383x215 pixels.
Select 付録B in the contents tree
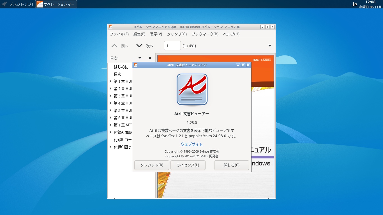click(x=123, y=140)
